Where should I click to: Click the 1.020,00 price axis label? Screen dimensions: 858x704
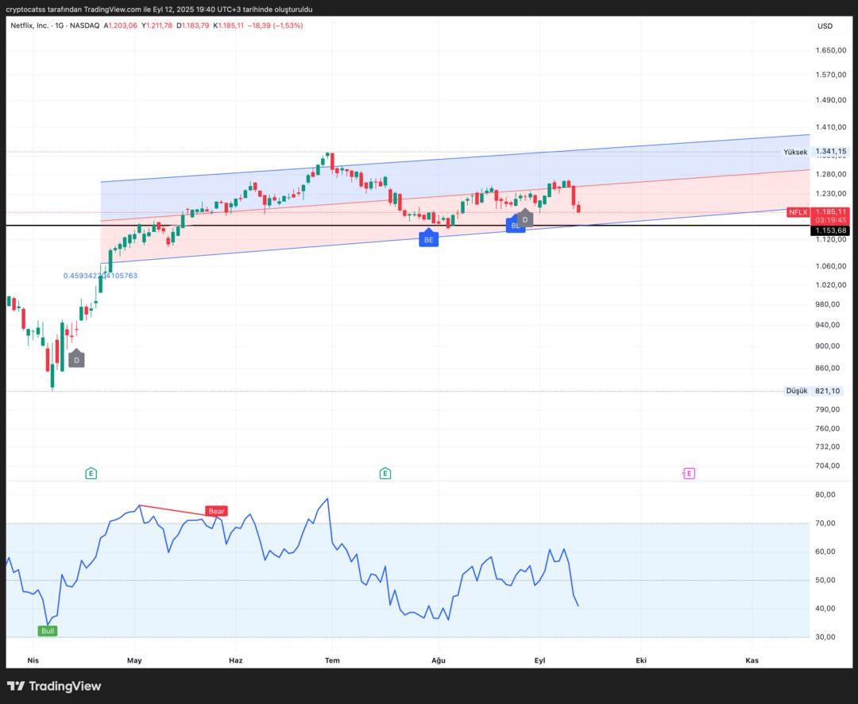click(831, 284)
